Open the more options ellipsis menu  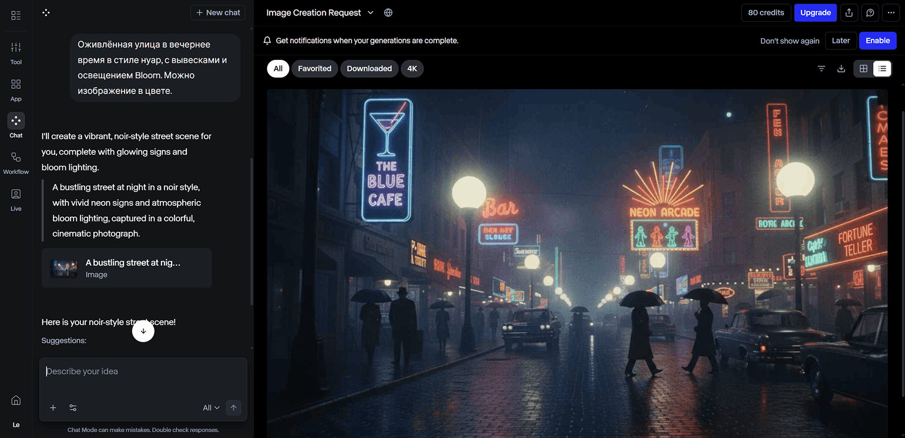click(891, 13)
